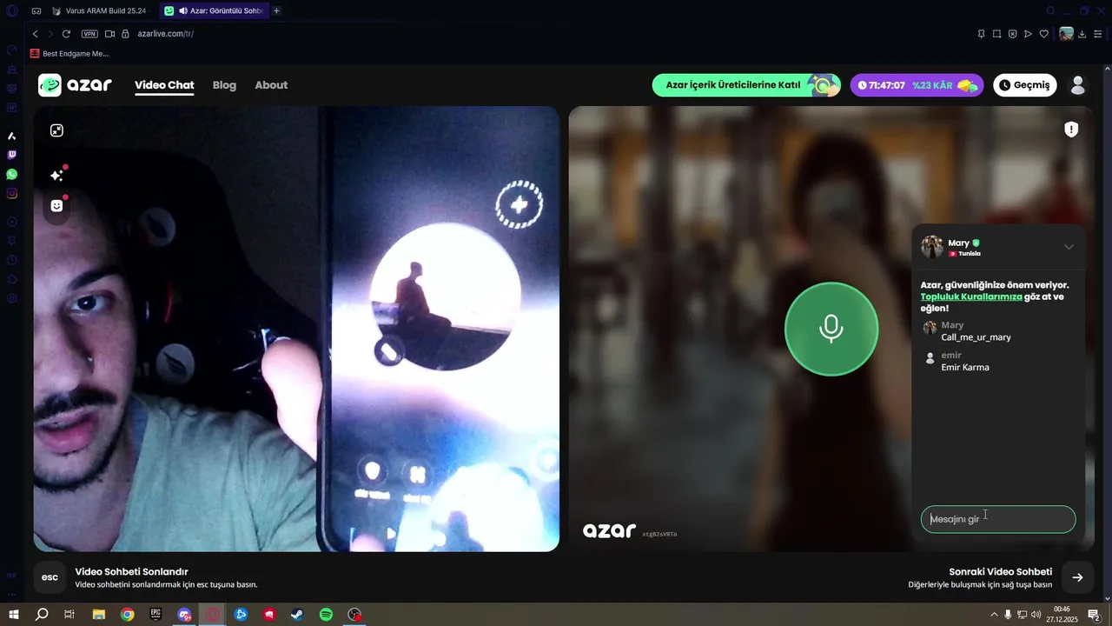Open WhatsApp in Opera sidebar
The height and width of the screenshot is (626, 1112).
11,175
